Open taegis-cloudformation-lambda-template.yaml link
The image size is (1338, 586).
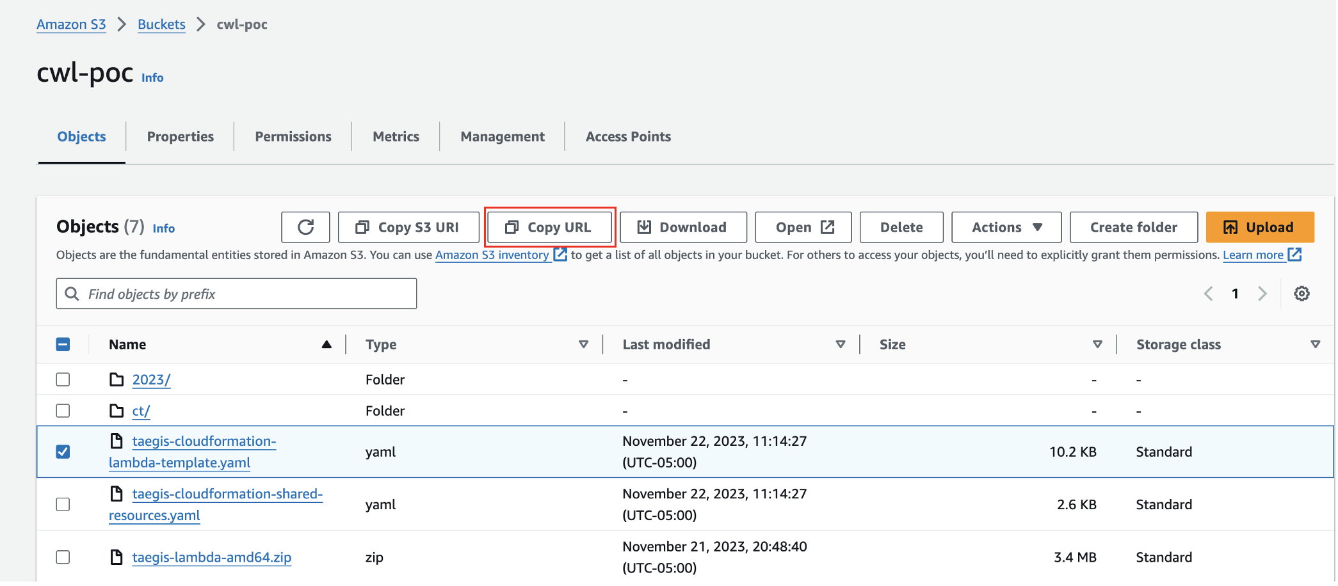192,452
